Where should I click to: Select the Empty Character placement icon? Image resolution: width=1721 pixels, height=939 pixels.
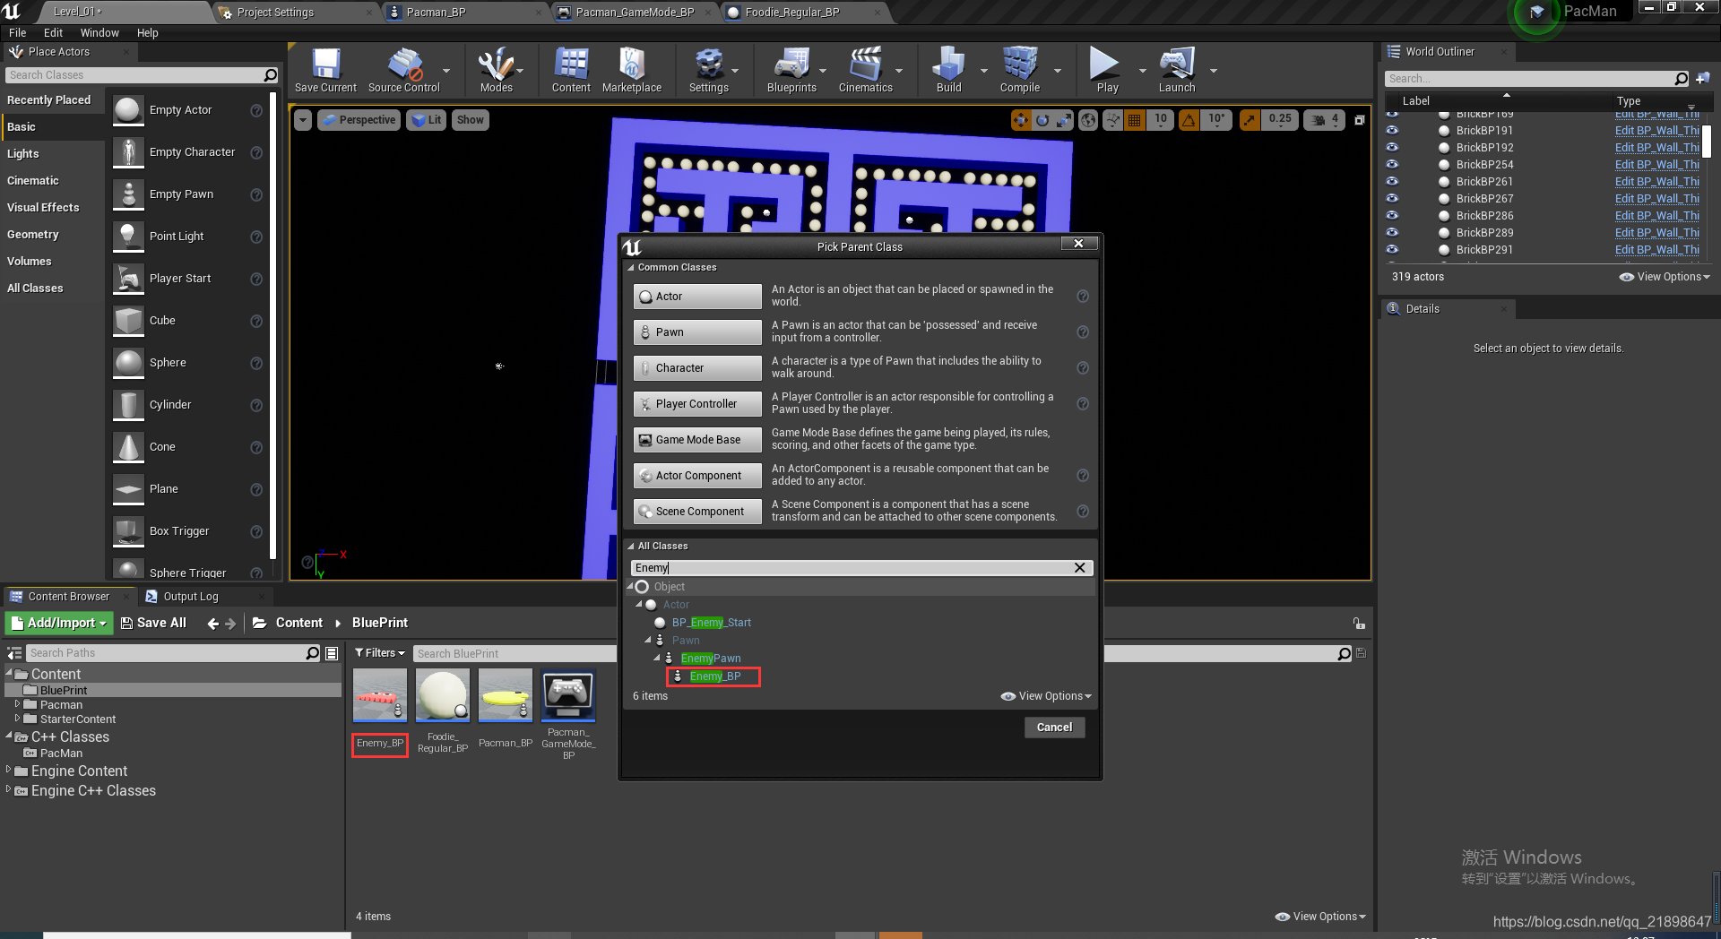coord(128,152)
